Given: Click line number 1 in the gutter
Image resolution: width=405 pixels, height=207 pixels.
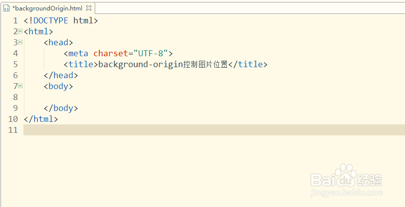Looking at the screenshot, I should point(16,20).
